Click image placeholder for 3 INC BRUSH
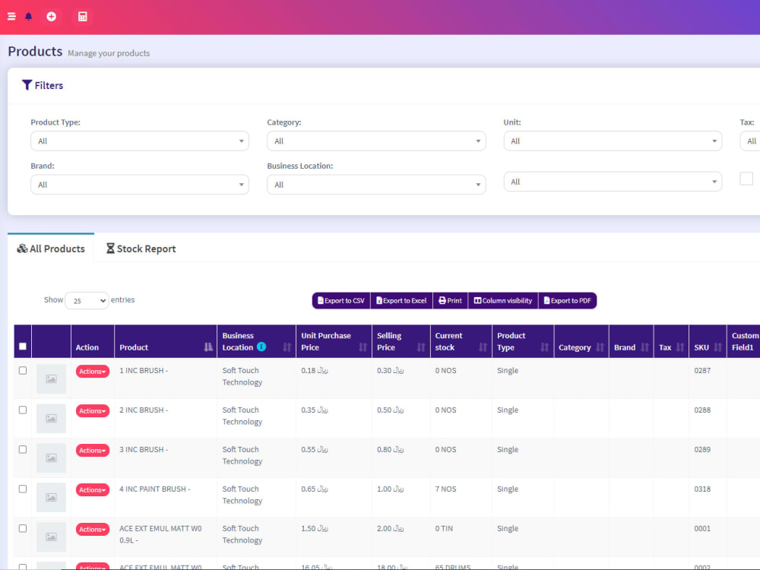Viewport: 760px width, 570px height. [51, 458]
